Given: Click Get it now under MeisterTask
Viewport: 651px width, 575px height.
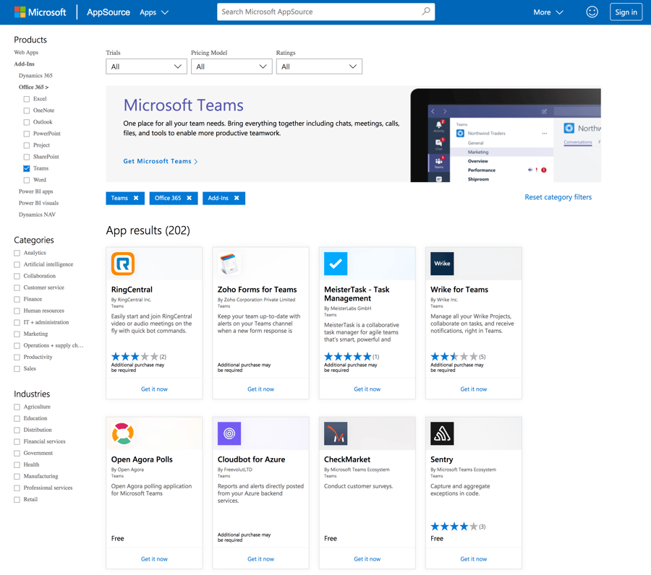Looking at the screenshot, I should (x=367, y=389).
